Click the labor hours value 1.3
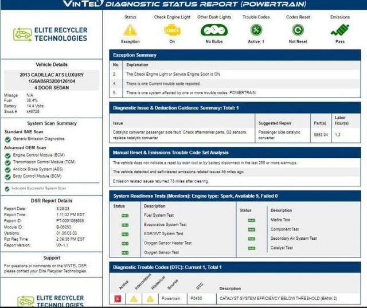The width and height of the screenshot is (367, 308). (337, 135)
